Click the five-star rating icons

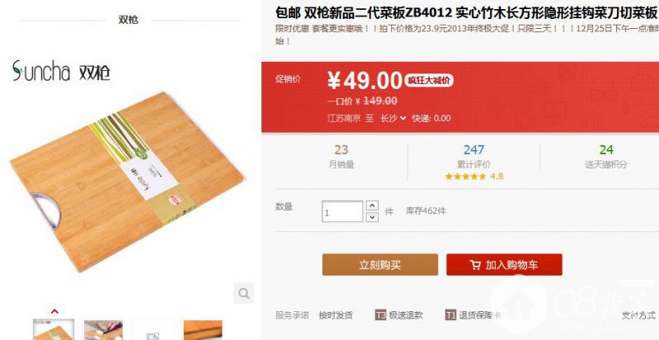(x=465, y=177)
